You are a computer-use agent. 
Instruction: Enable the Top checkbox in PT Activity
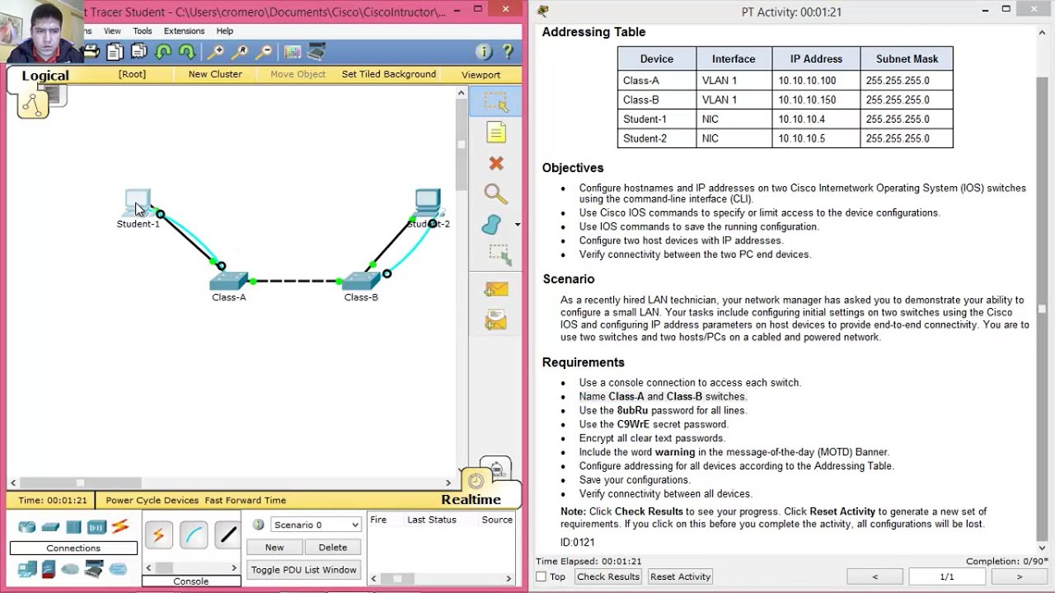542,577
